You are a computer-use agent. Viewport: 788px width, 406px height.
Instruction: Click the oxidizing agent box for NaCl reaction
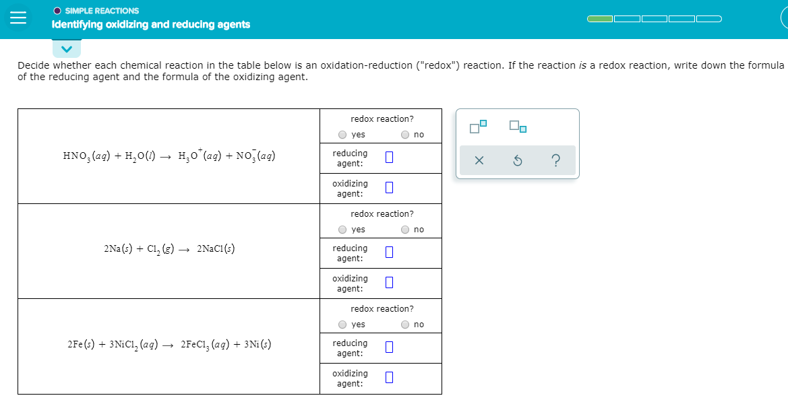[x=389, y=282]
